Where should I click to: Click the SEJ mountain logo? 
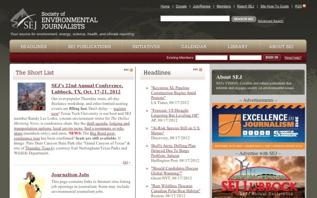tap(24, 19)
